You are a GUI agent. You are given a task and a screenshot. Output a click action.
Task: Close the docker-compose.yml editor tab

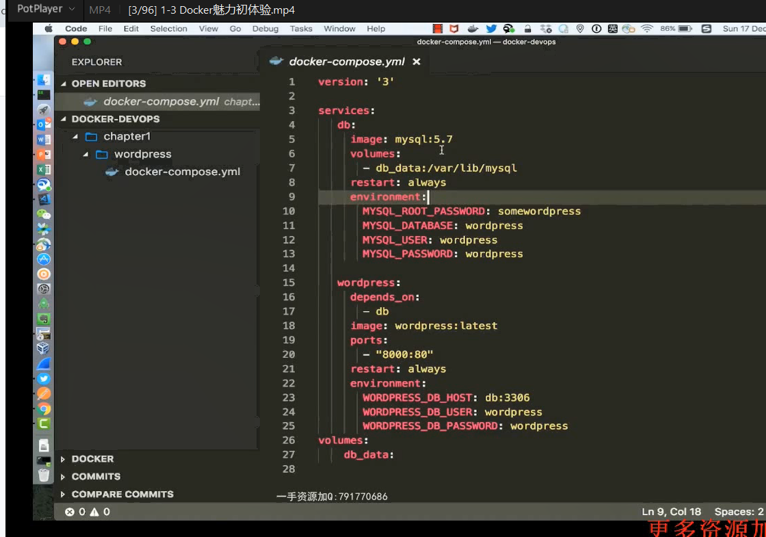point(416,62)
